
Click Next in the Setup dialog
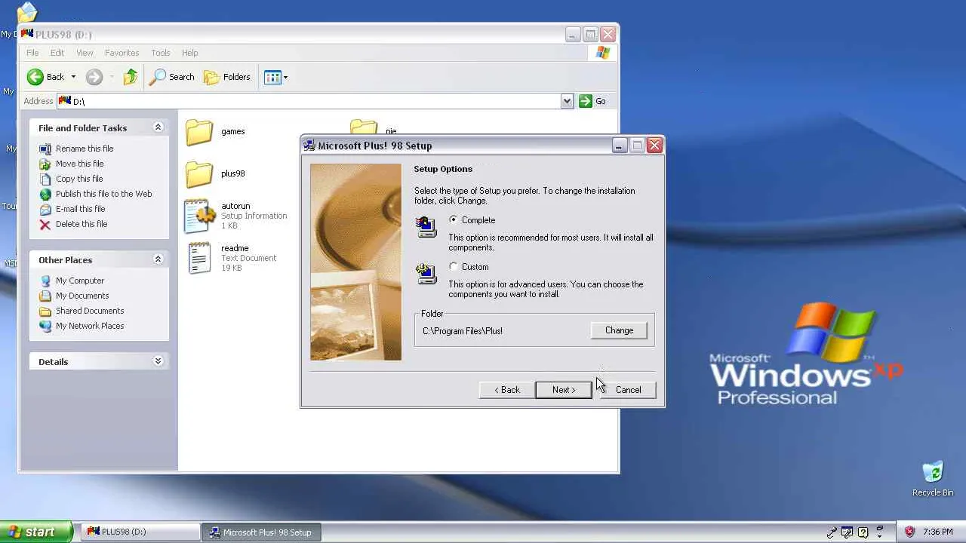(564, 390)
